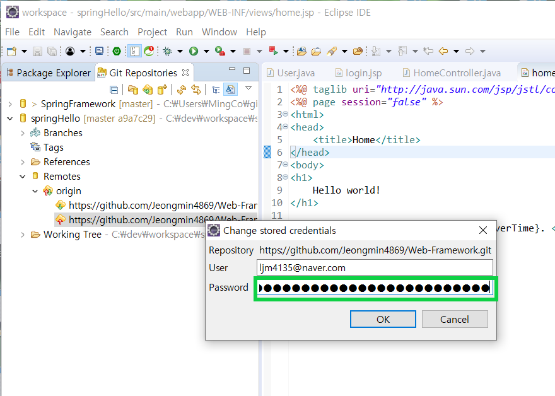Fold the html tag on line 3

click(x=285, y=114)
